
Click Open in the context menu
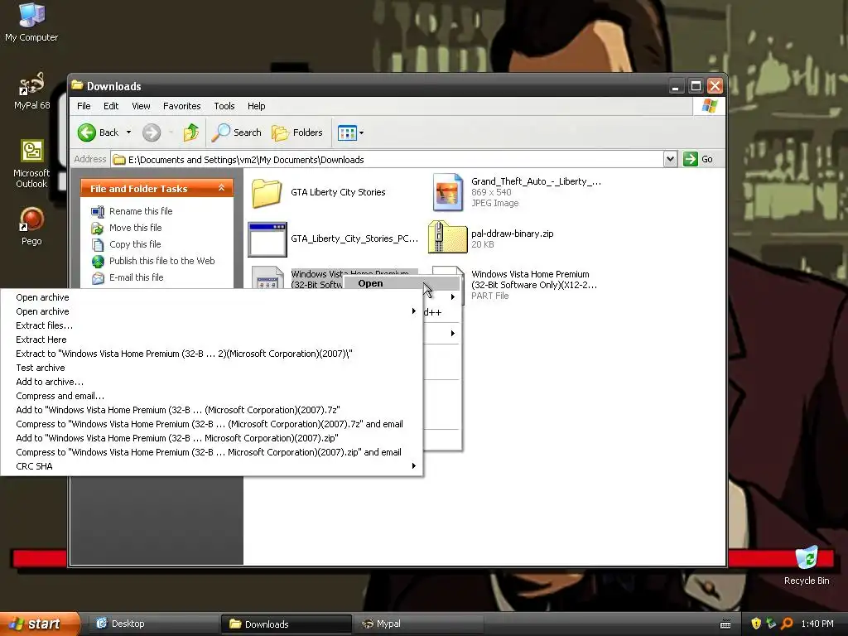(x=402, y=283)
